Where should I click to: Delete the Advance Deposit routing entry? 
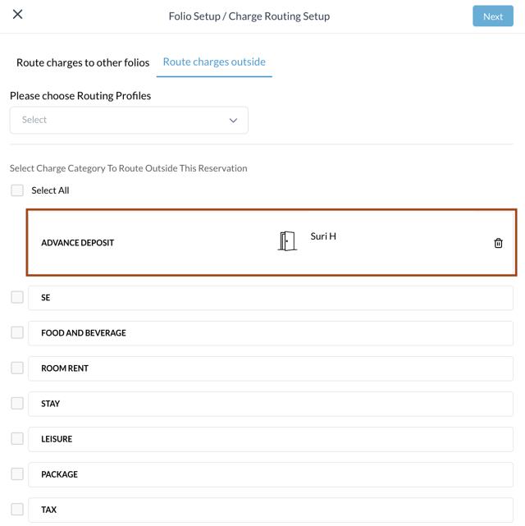point(498,243)
